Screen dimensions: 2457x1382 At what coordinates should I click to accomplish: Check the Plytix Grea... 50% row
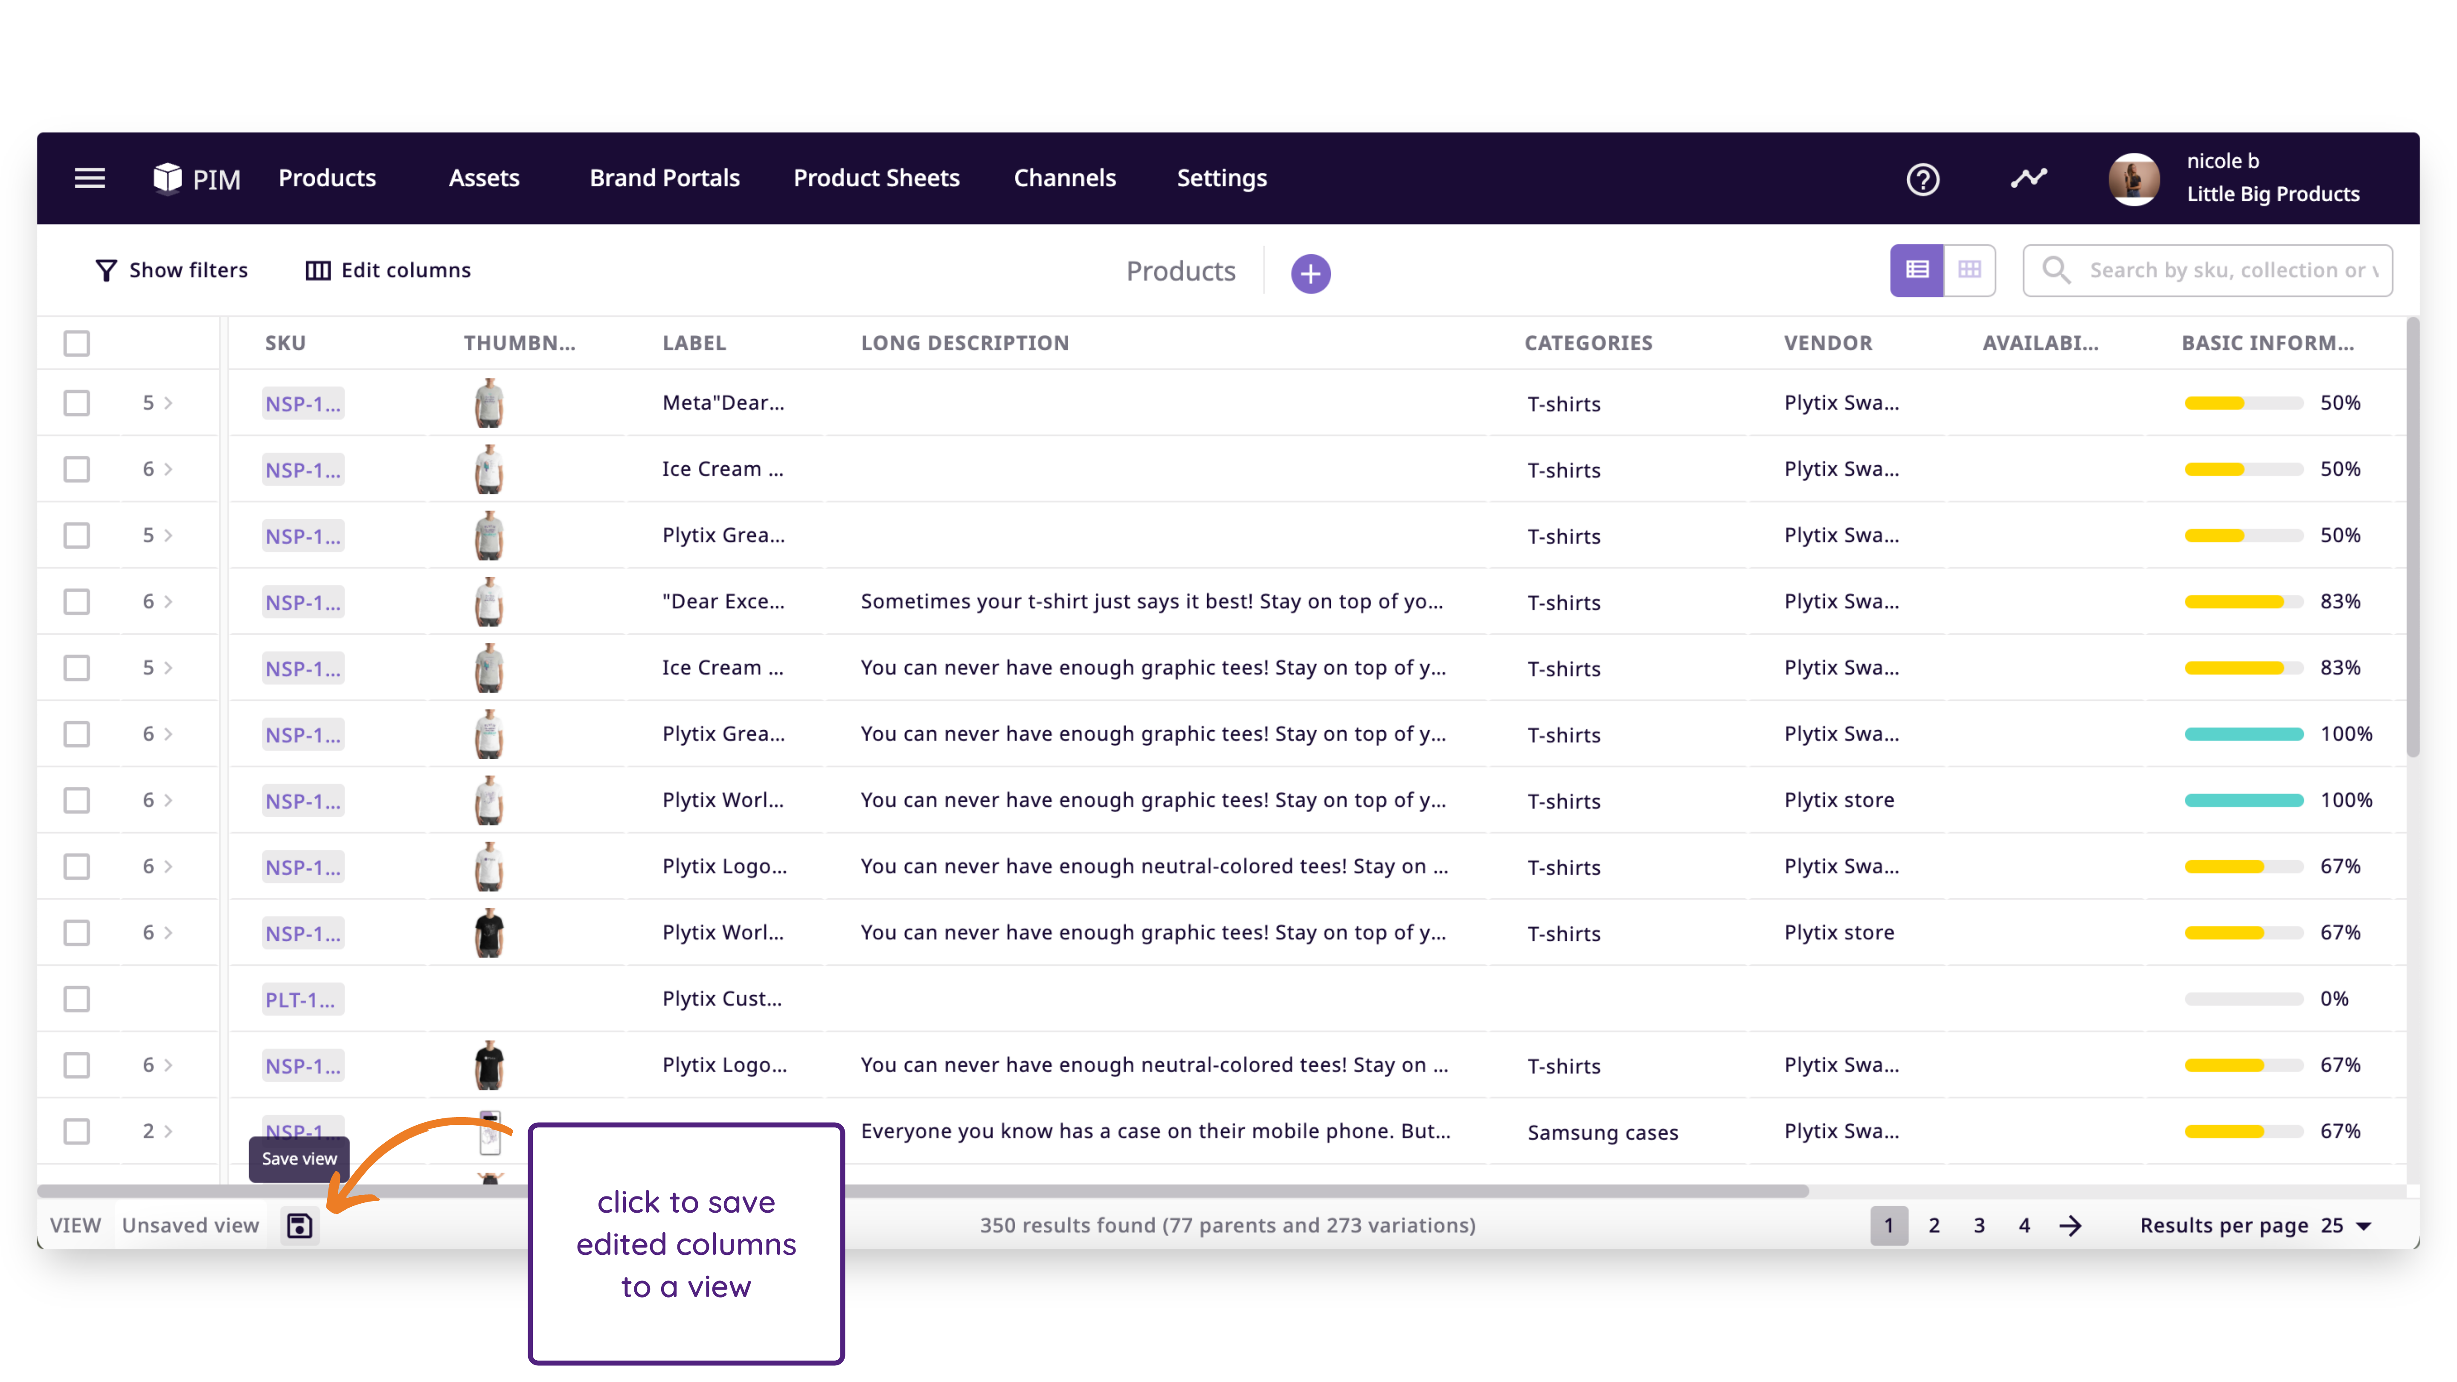76,535
